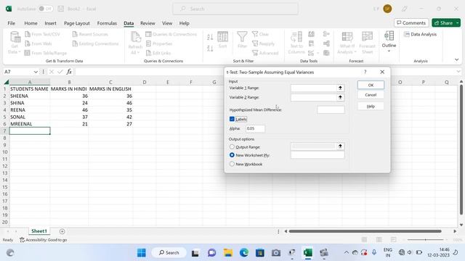Switch to the Formulas tab
The height and width of the screenshot is (261, 465).
[x=107, y=23]
